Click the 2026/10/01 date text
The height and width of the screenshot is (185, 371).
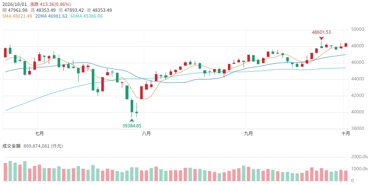tap(15, 4)
